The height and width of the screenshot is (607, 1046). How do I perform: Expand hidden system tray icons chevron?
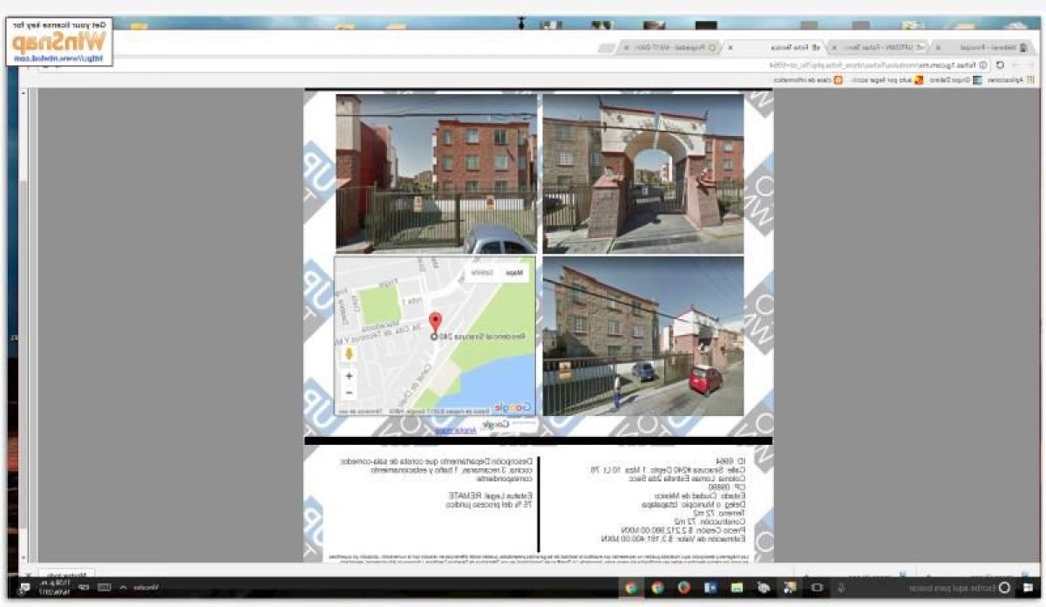tap(123, 589)
